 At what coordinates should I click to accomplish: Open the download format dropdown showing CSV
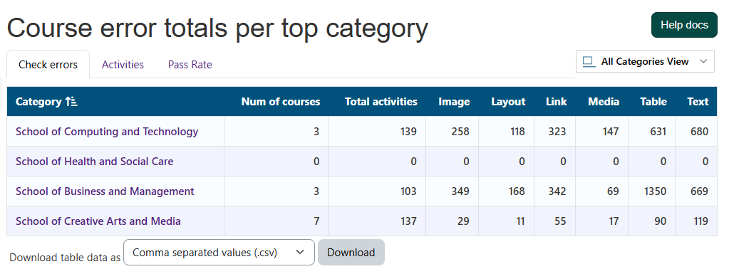pyautogui.click(x=219, y=252)
